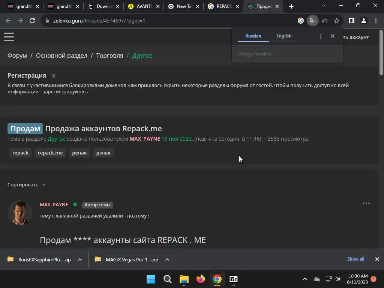Open the browser side panel

(x=352, y=21)
